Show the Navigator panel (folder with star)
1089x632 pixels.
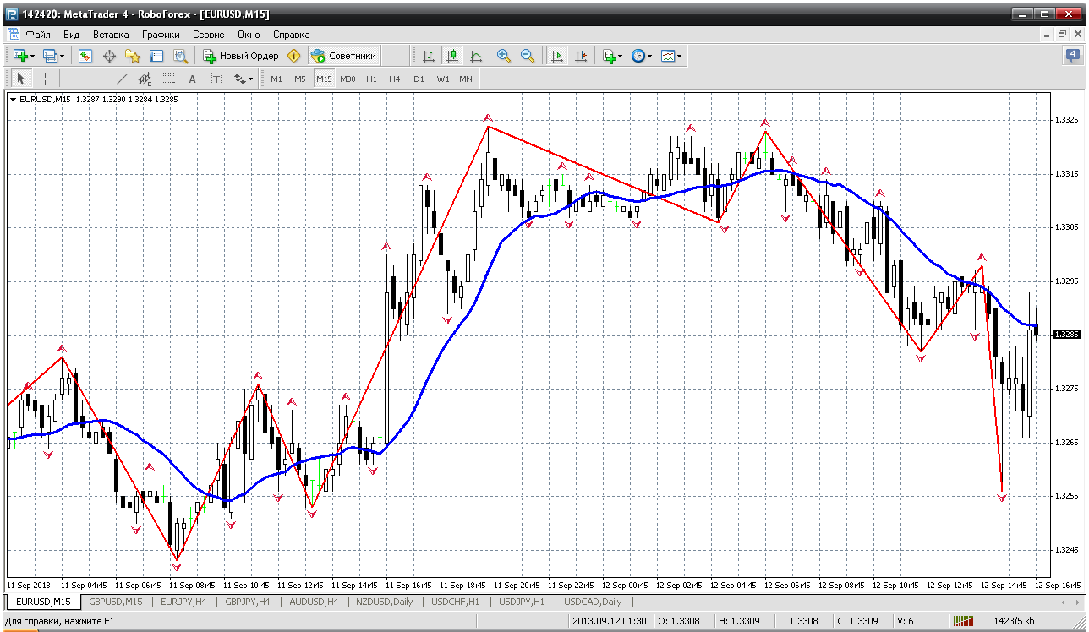coord(133,56)
